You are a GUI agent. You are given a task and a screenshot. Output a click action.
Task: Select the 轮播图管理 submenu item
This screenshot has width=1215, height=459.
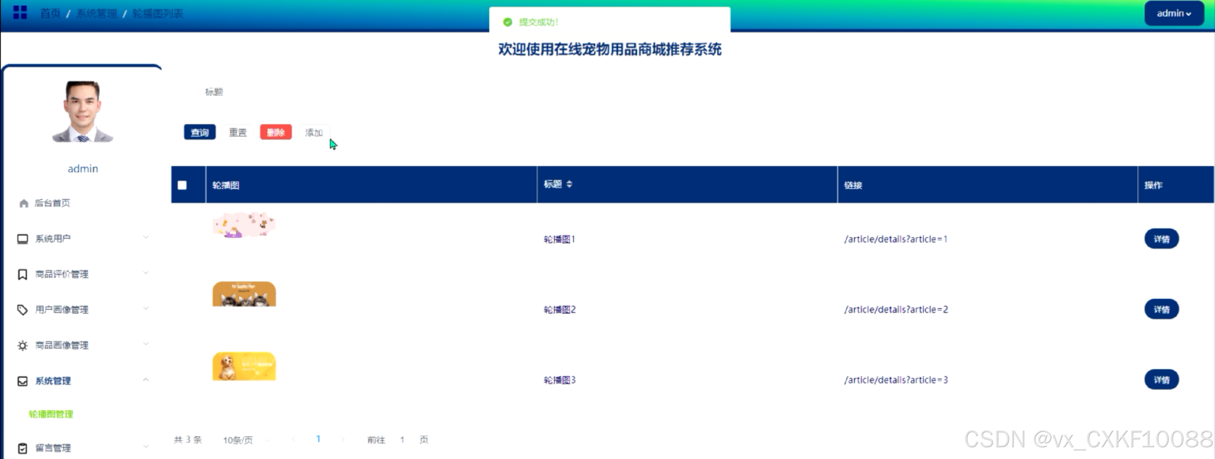[x=51, y=414]
